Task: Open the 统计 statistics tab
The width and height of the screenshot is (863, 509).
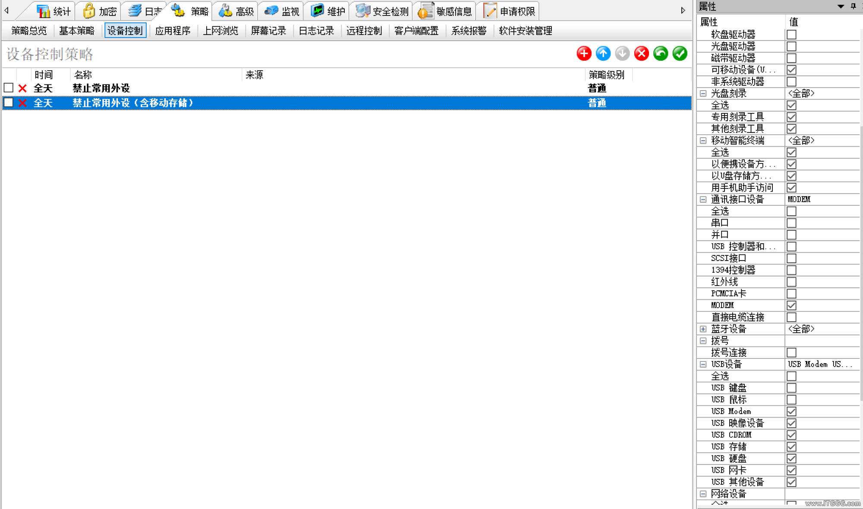Action: pos(54,11)
